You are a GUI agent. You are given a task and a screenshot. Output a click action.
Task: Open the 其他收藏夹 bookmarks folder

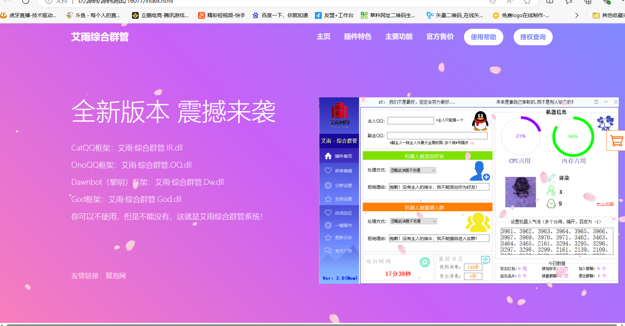tap(609, 15)
